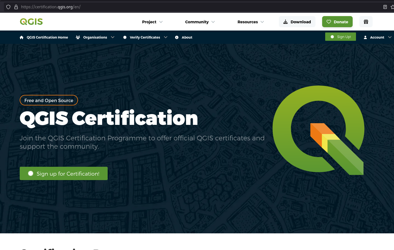Click the certificate badge icon beside Verify Certificates
Screen dimensions: 394x250
(125, 37)
